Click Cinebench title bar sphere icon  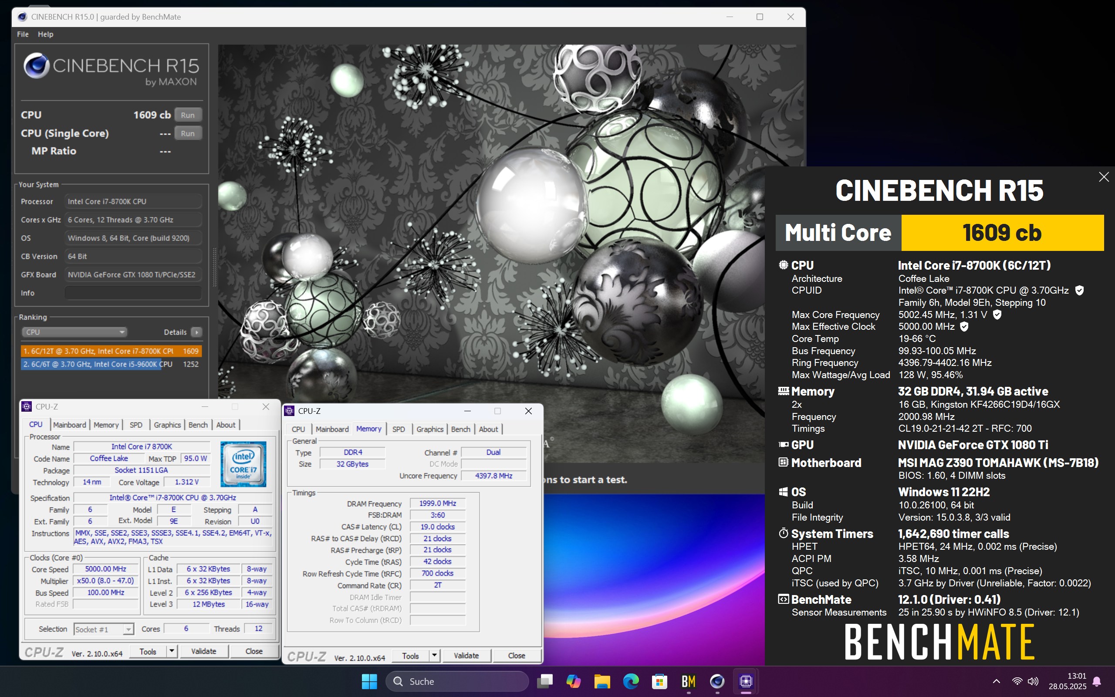point(22,17)
